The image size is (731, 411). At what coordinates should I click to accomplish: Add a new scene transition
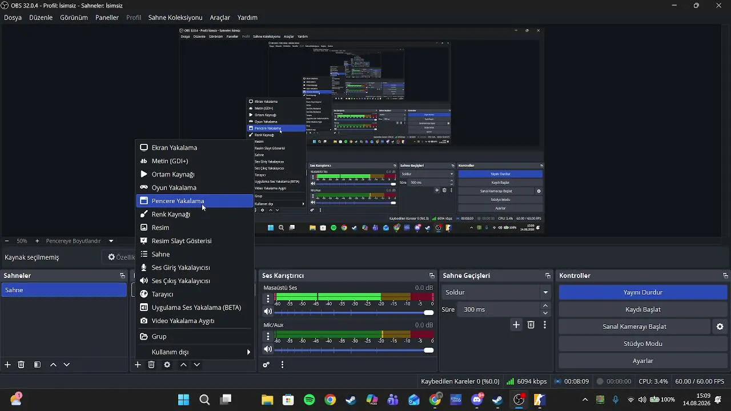pyautogui.click(x=516, y=325)
